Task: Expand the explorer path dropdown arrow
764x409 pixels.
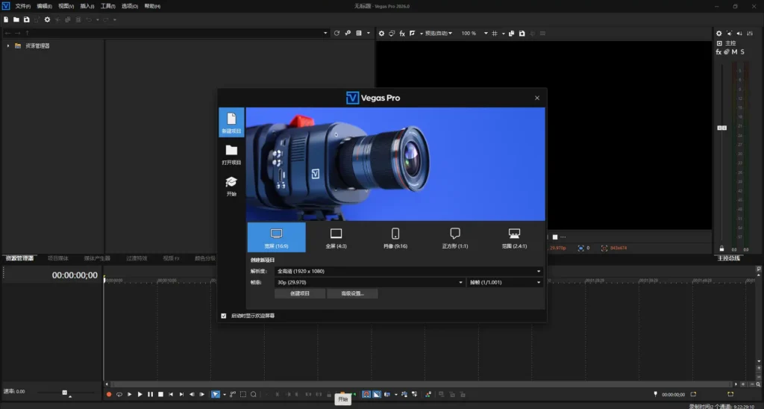Action: click(x=325, y=33)
